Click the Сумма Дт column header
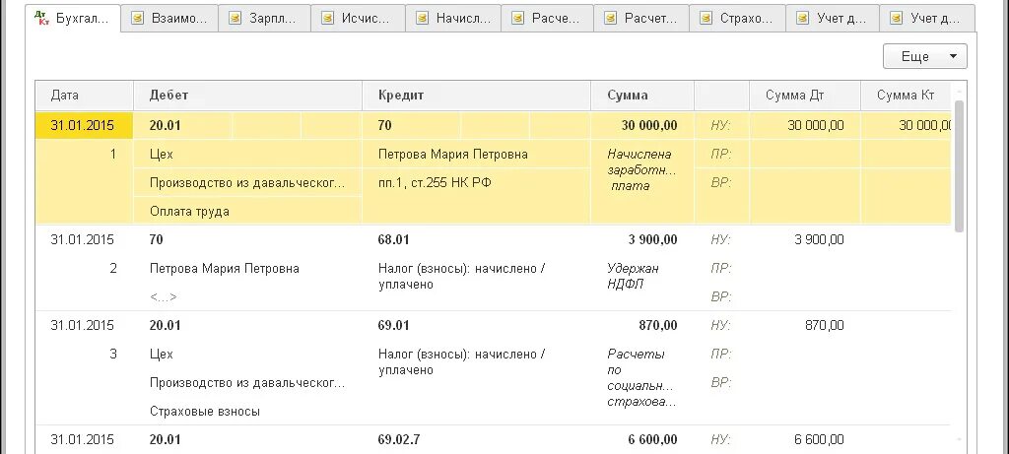Viewport: 1009px width, 454px height. pyautogui.click(x=805, y=96)
